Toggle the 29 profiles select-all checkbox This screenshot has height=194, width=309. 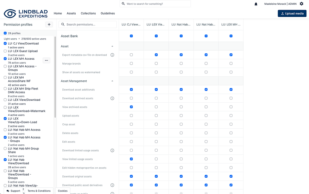point(5,33)
